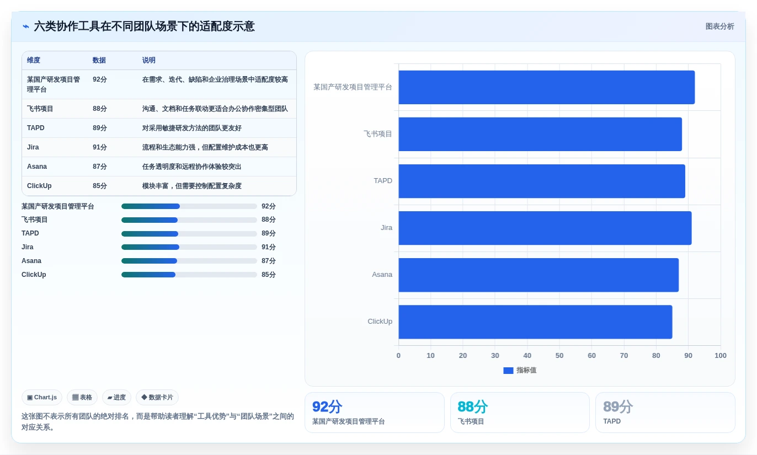757x455 pixels.
Task: Click the x-axis tick label 100
Action: [x=721, y=356]
